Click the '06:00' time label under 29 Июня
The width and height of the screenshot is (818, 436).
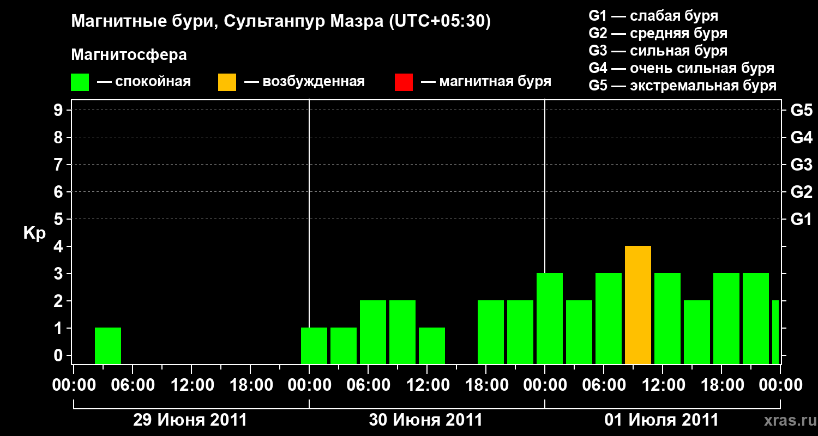pyautogui.click(x=132, y=385)
